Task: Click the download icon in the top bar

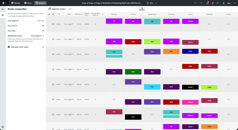Action: point(223,3)
